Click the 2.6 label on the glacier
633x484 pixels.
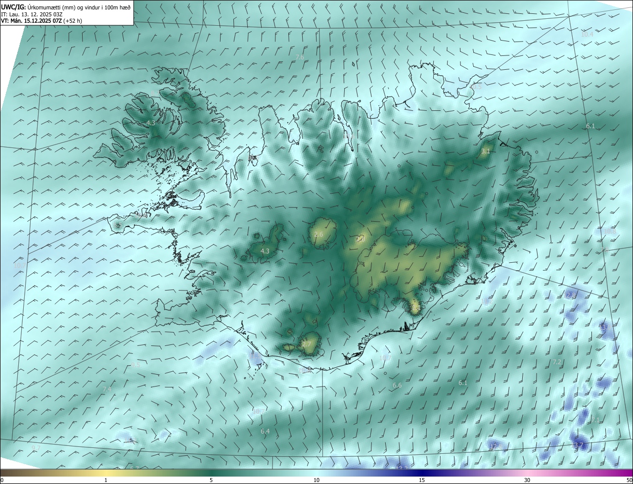coord(318,234)
